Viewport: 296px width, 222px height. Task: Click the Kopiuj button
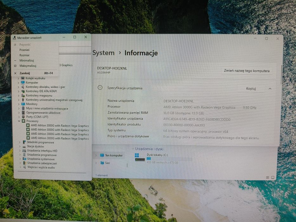pyautogui.click(x=251, y=88)
